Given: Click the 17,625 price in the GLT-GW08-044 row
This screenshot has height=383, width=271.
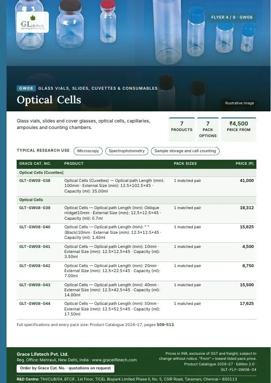Looking at the screenshot, I should coord(247,303).
